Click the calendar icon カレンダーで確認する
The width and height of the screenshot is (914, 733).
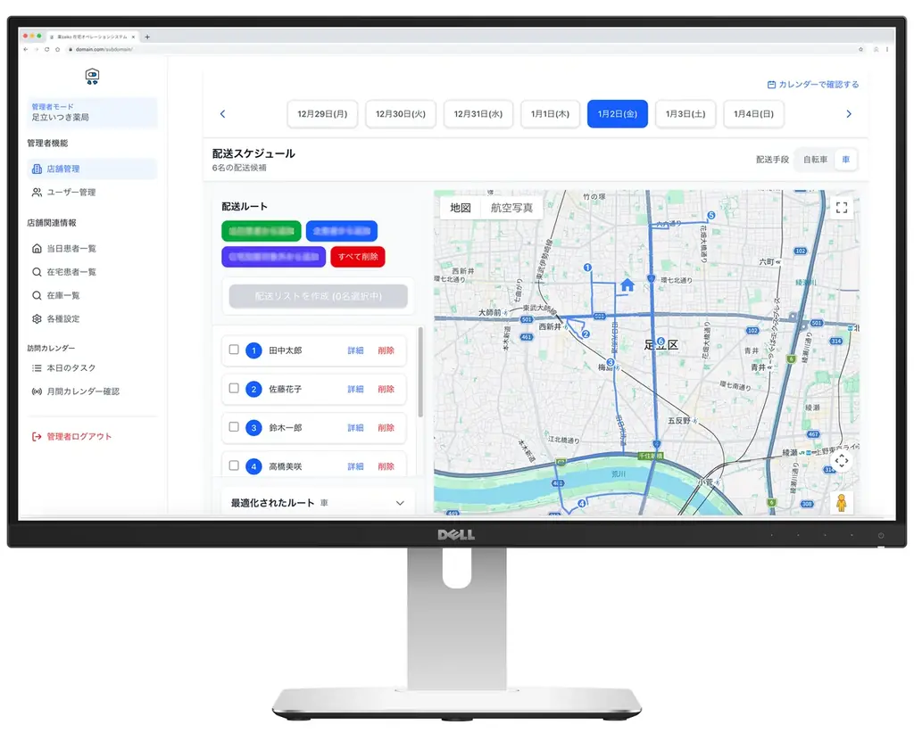pos(771,85)
